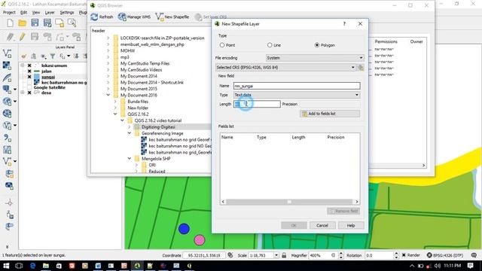Click the Cancel button
482x271 pixels.
click(x=322, y=226)
